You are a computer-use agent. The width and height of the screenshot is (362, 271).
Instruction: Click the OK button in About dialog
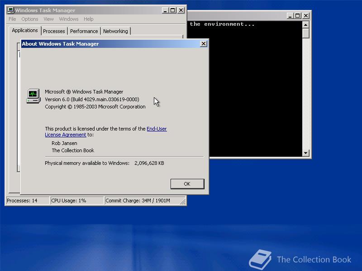(187, 184)
